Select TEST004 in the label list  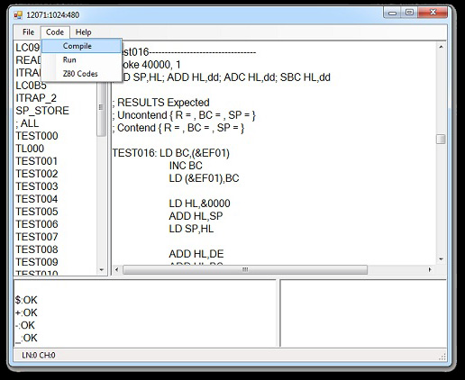[x=37, y=199]
